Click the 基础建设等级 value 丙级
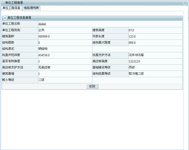The width and height of the screenshot is (189, 150). tap(132, 68)
